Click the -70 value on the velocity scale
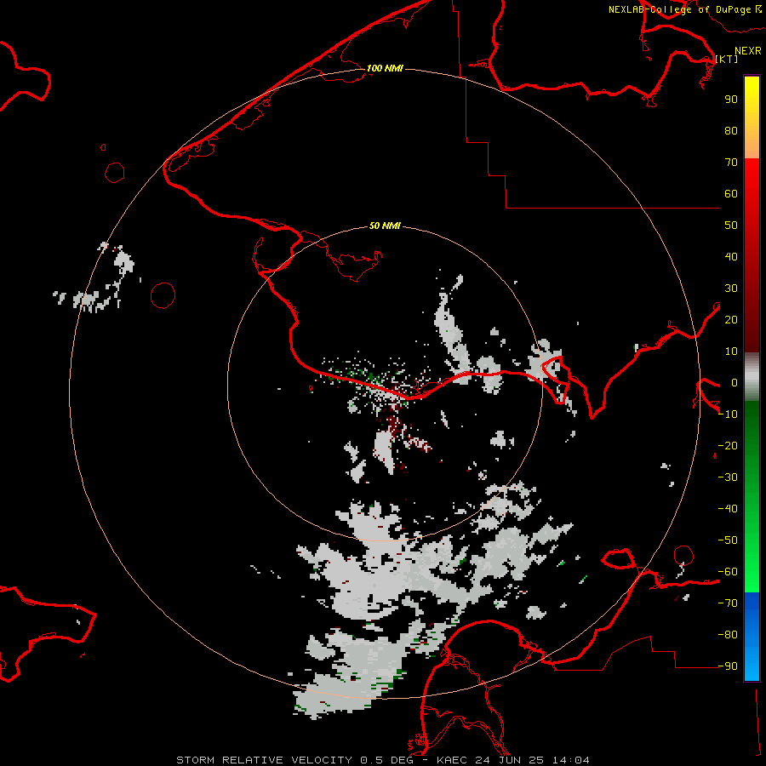 [x=728, y=603]
